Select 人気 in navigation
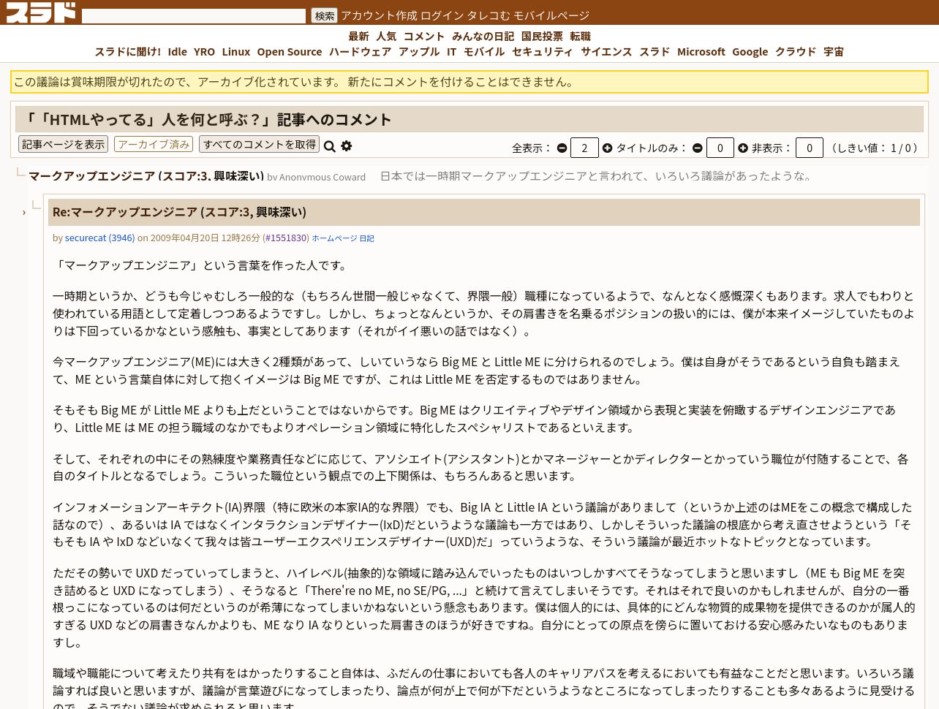 386,36
